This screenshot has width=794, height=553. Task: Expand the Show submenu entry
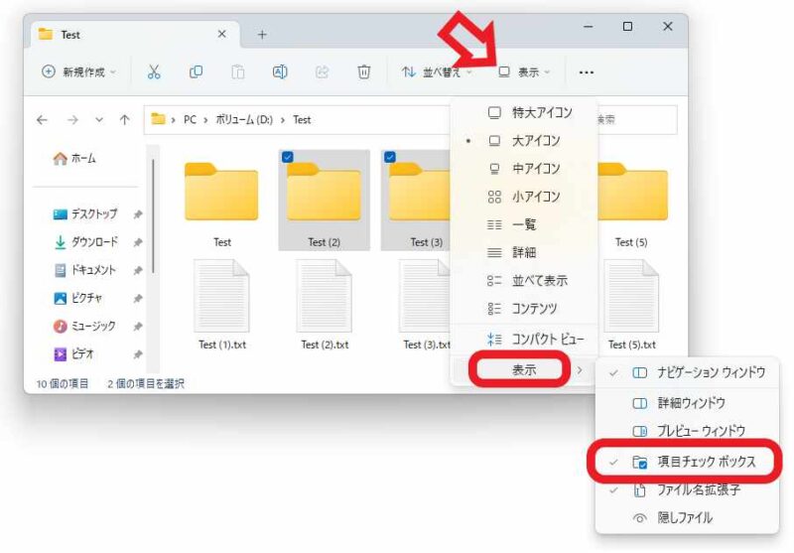525,370
